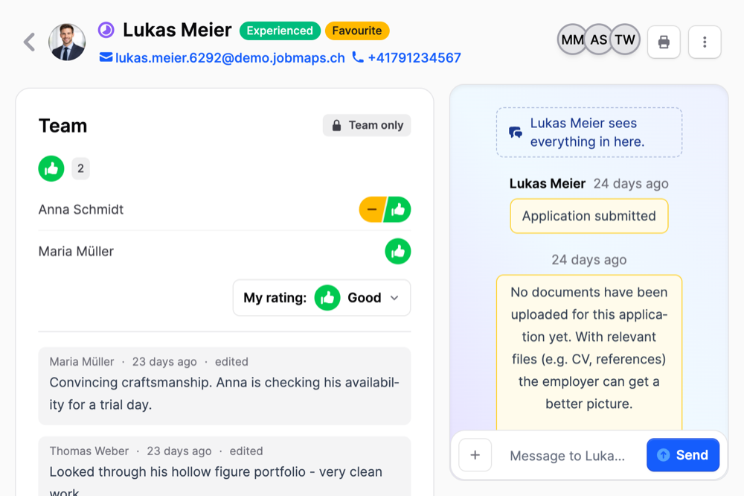Click the Lukas Meier sender name in chat
Image resolution: width=744 pixels, height=496 pixels.
pos(547,183)
